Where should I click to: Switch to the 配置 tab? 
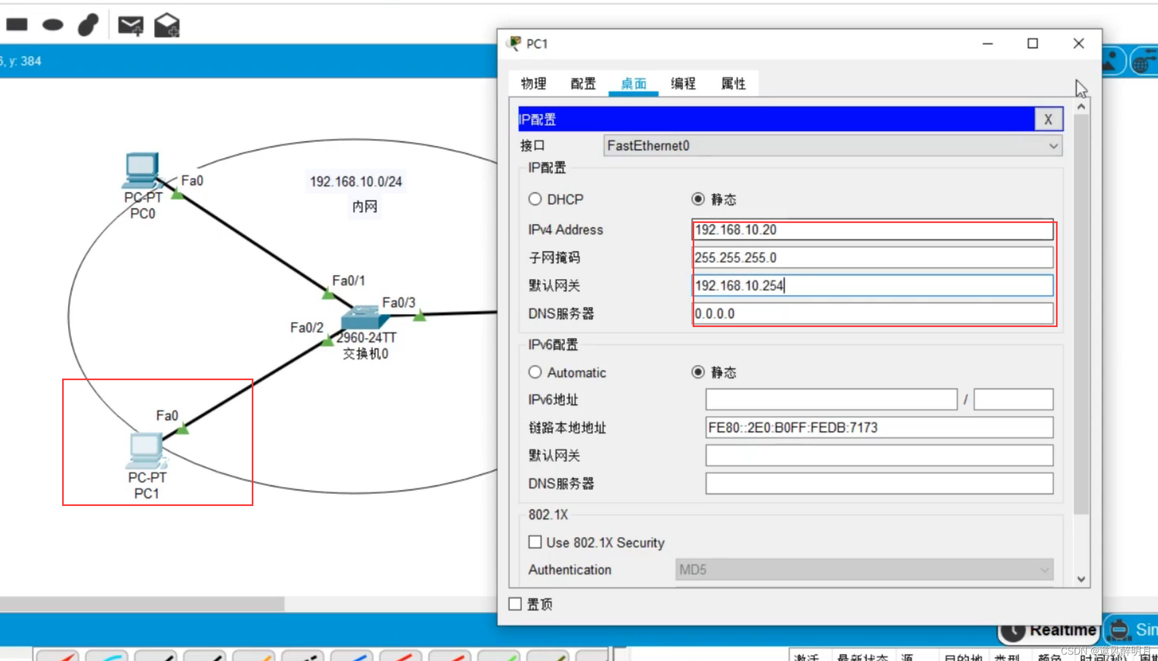click(583, 83)
